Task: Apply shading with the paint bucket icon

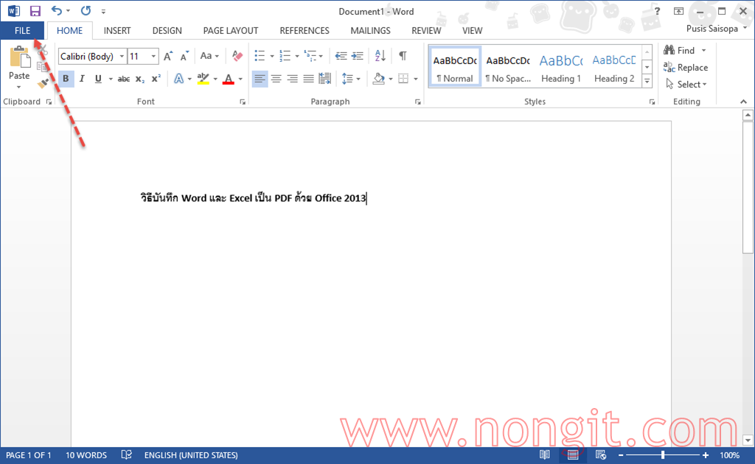Action: point(379,79)
